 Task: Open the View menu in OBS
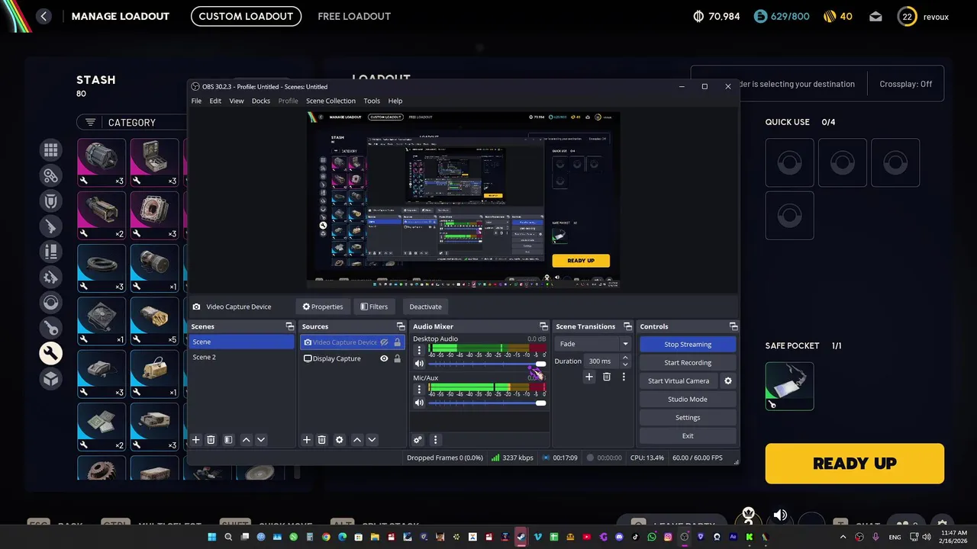point(237,101)
